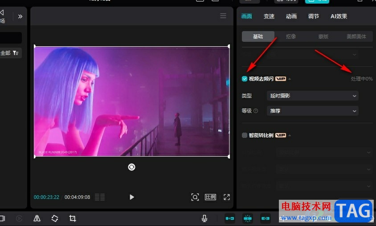Enter fullscreen preview mode
The width and height of the screenshot is (376, 226).
[227, 197]
